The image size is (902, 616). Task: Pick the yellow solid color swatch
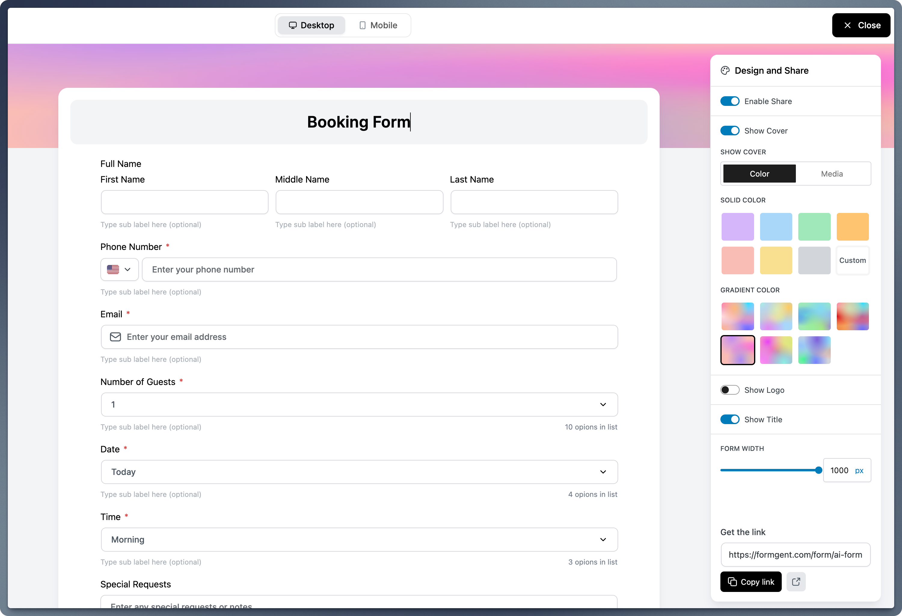click(x=776, y=260)
